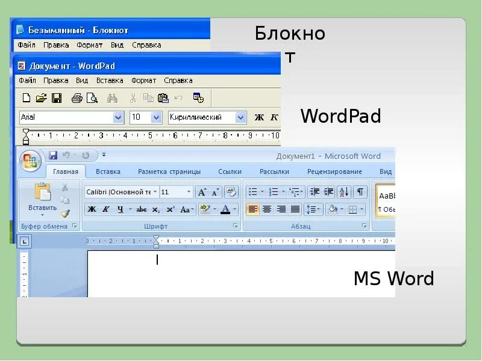Click the Save floppy icon in WordPad toolbar
This screenshot has width=482, height=361.
pos(57,98)
